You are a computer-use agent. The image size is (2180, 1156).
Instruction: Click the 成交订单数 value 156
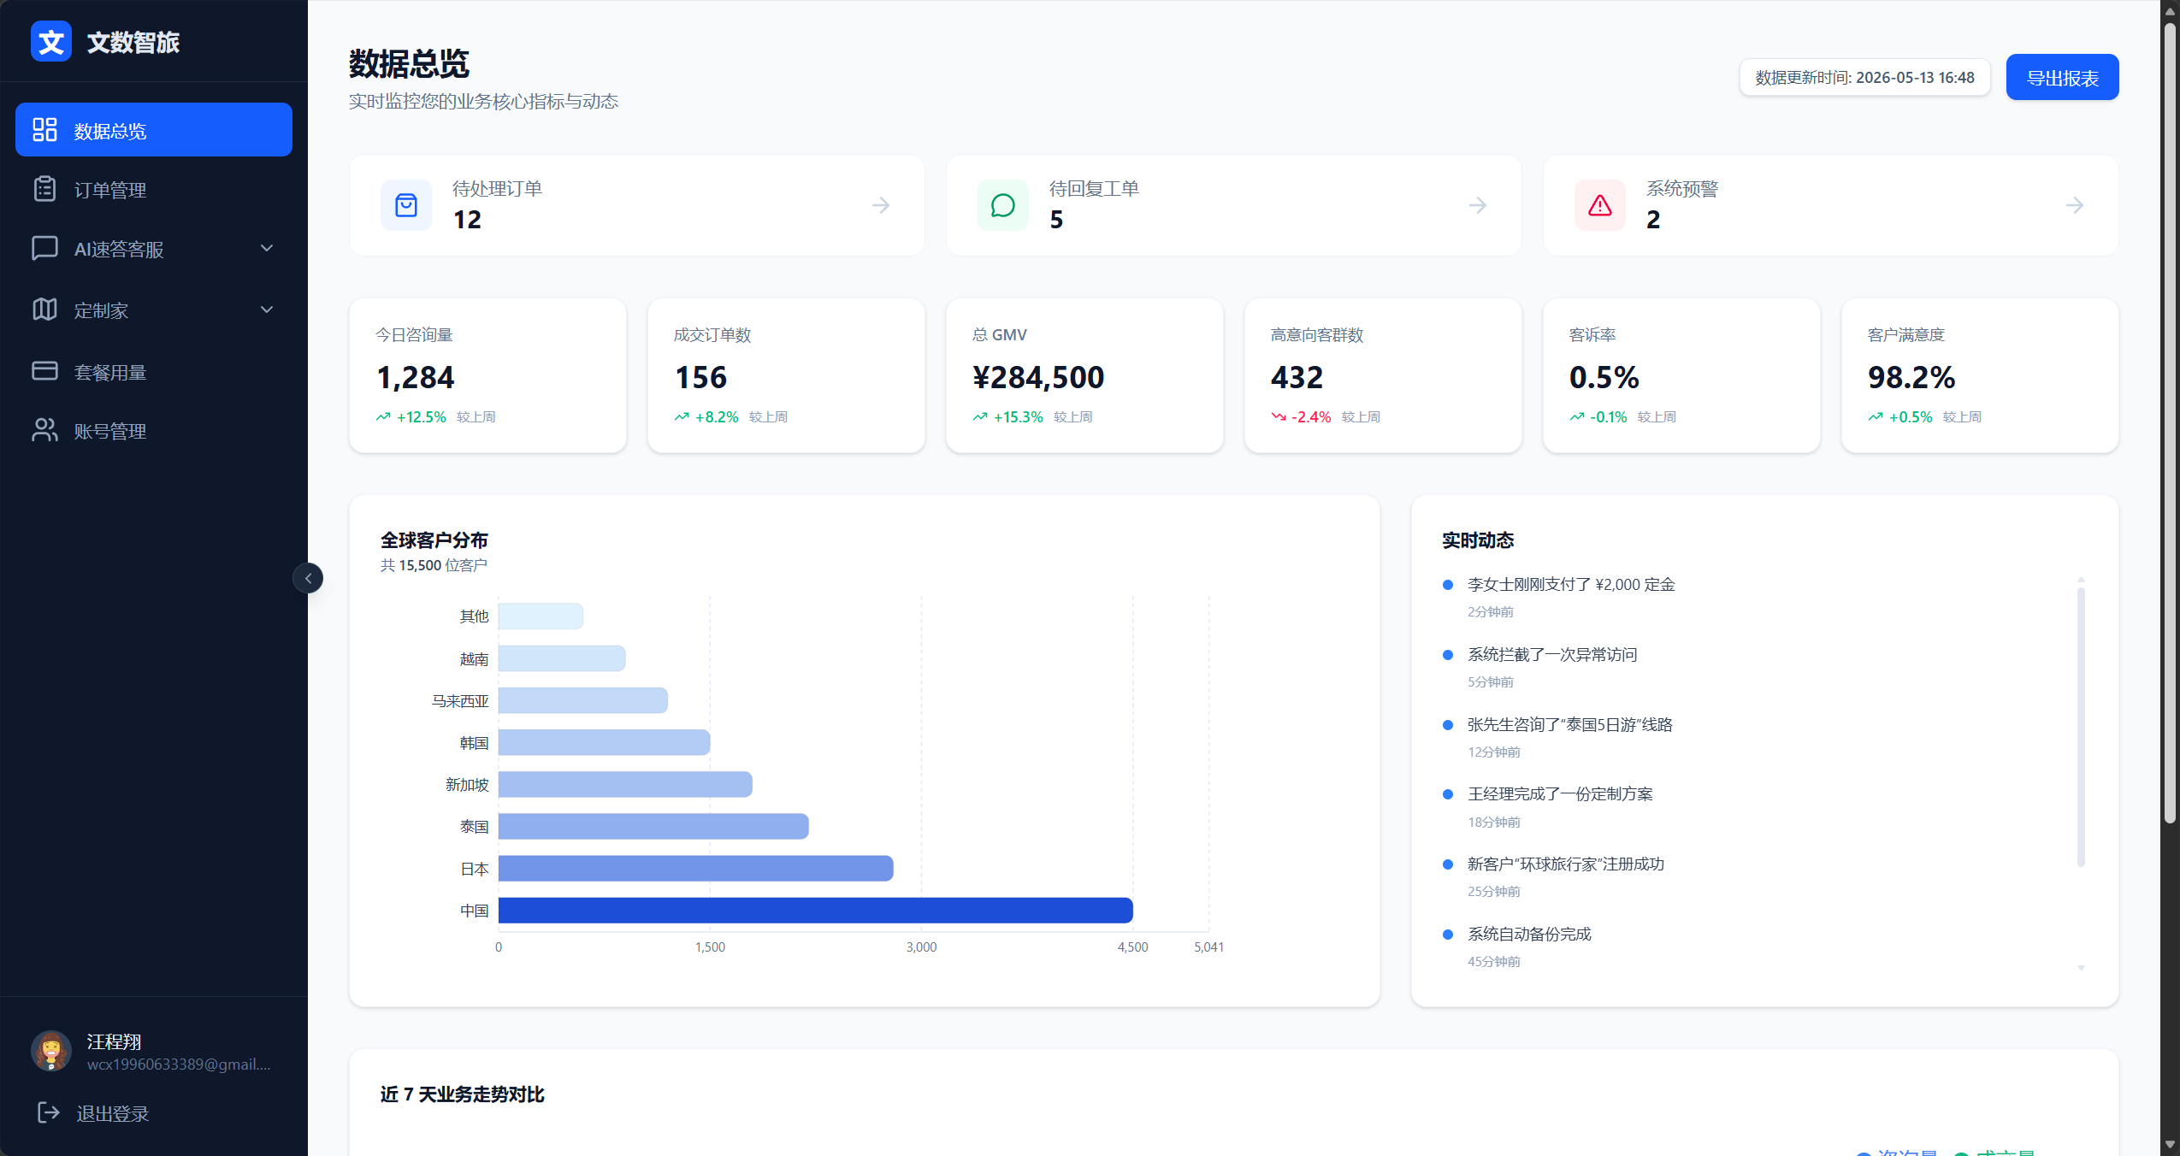[700, 377]
